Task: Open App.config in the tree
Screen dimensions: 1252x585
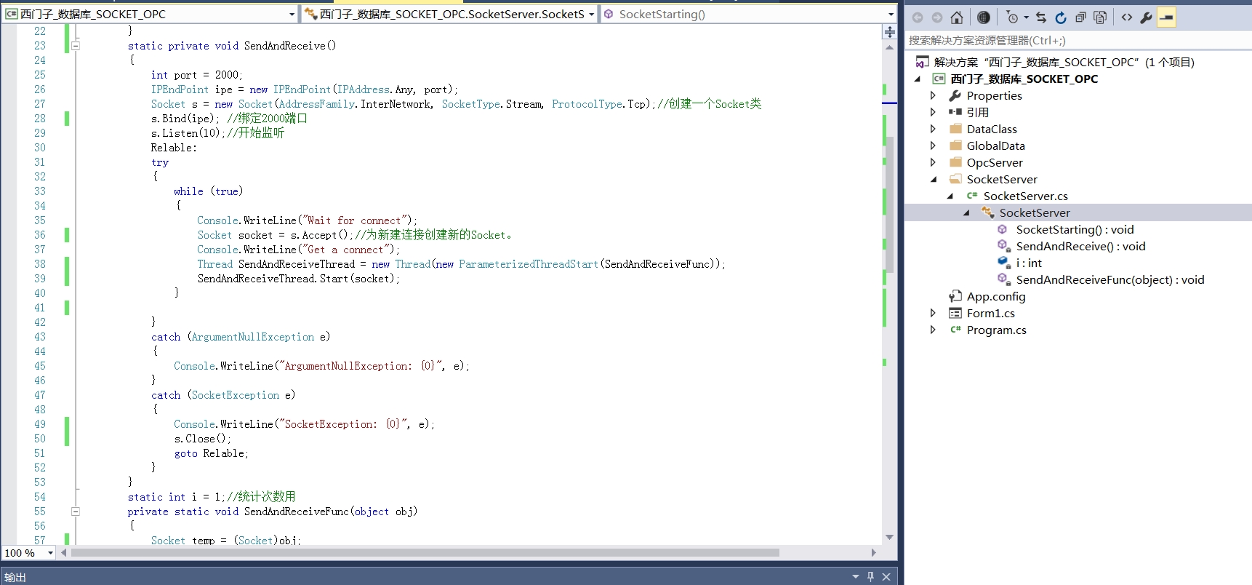Action: coord(995,296)
